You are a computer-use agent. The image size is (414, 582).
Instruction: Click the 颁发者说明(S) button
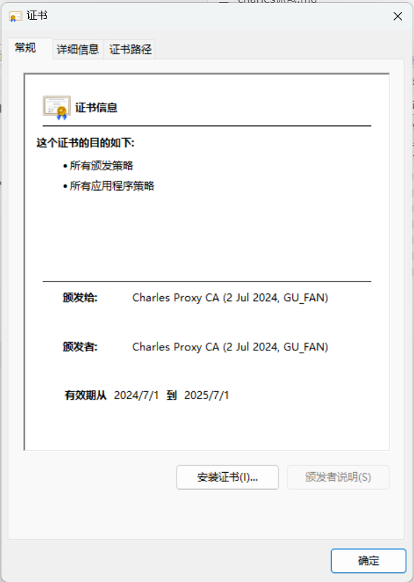[338, 477]
